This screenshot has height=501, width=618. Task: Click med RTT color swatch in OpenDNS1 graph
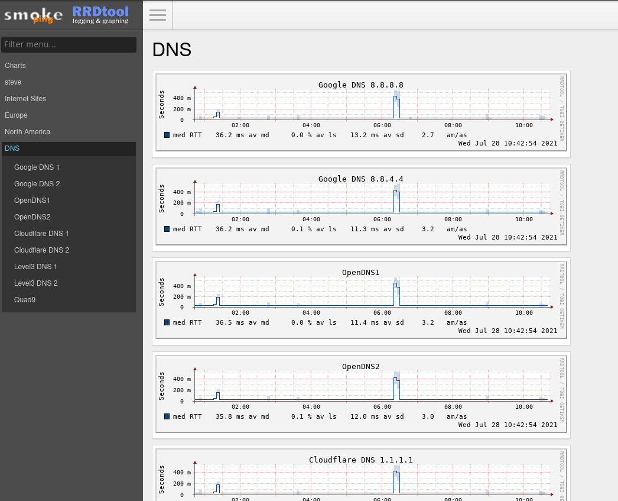[x=167, y=322]
